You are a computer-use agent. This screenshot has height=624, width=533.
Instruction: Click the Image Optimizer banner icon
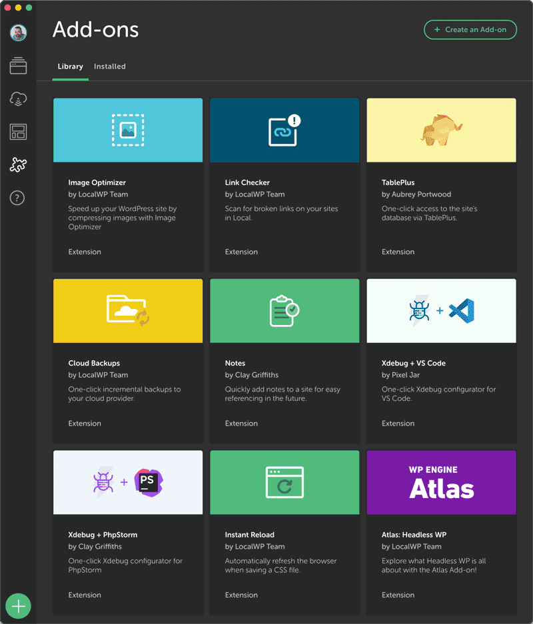(128, 130)
